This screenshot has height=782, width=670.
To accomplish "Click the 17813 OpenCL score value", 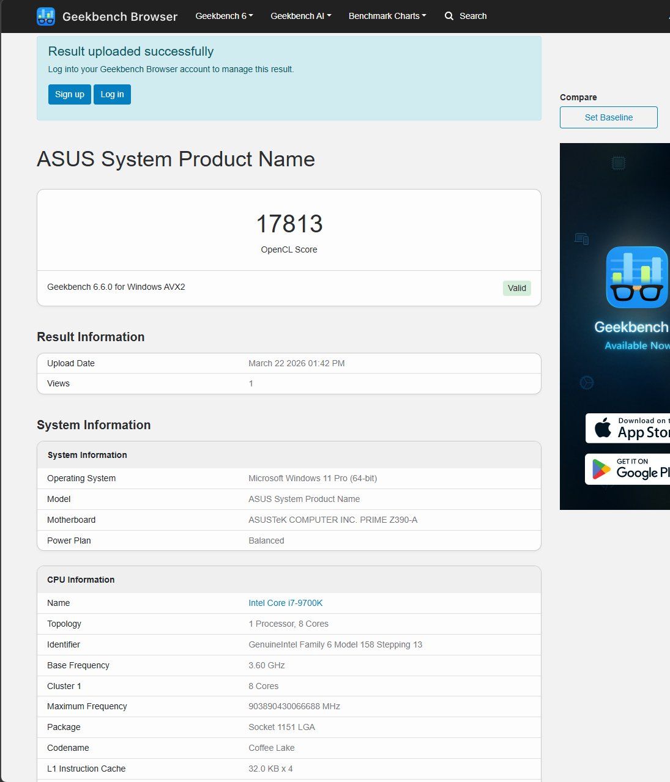I will (x=289, y=224).
